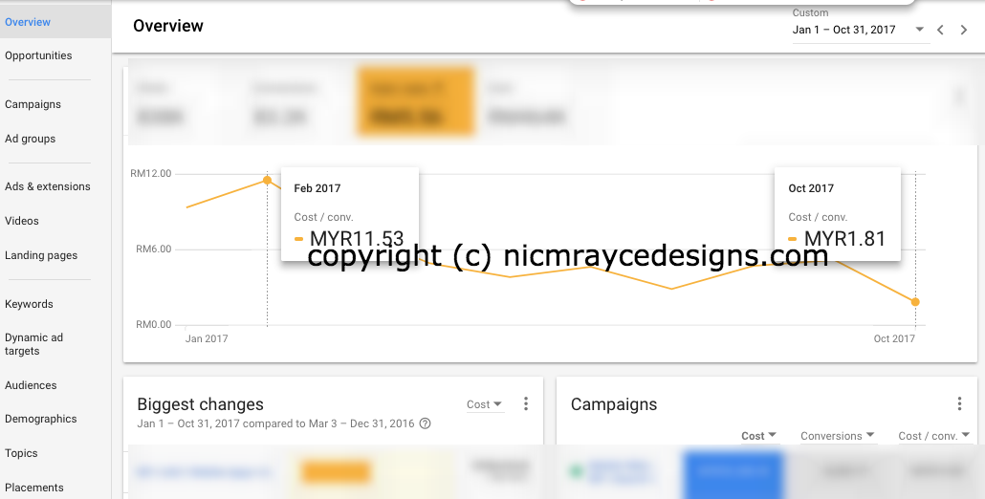Click the MYR11.53 tooltip value
This screenshot has height=499, width=985.
[357, 239]
